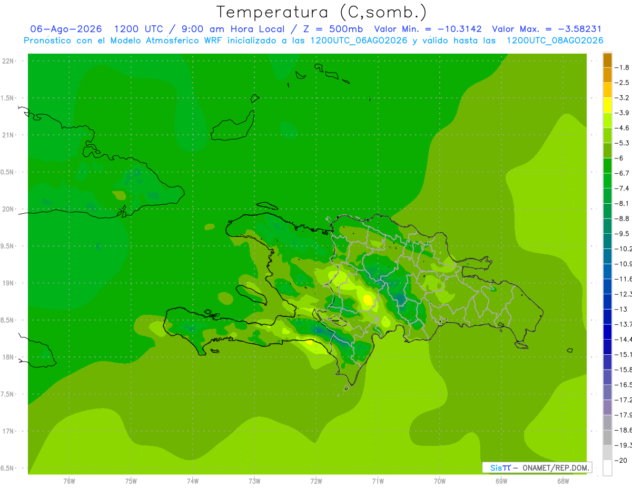
Task: Click the '-9.5' colorbar label
Action: click(622, 234)
